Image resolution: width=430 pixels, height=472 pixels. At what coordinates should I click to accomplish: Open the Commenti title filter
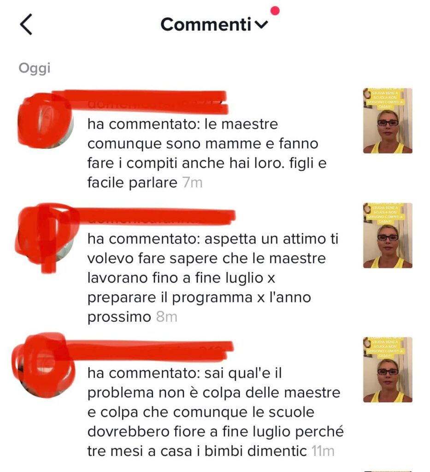click(206, 24)
